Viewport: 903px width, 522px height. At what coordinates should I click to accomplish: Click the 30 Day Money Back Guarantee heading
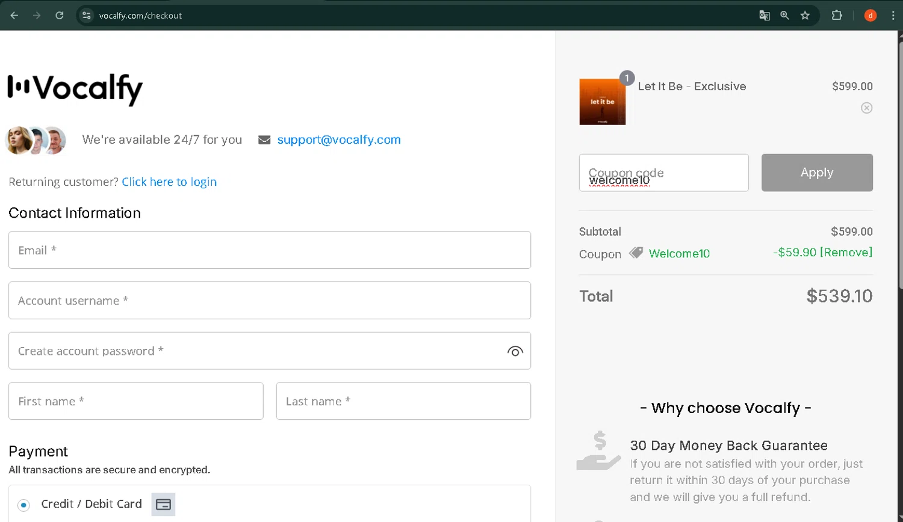[728, 446]
